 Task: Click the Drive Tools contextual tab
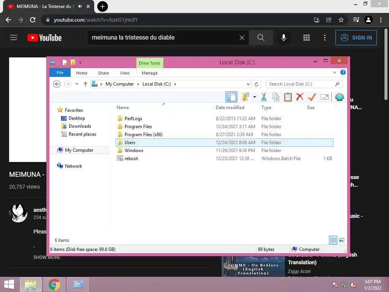(150, 63)
